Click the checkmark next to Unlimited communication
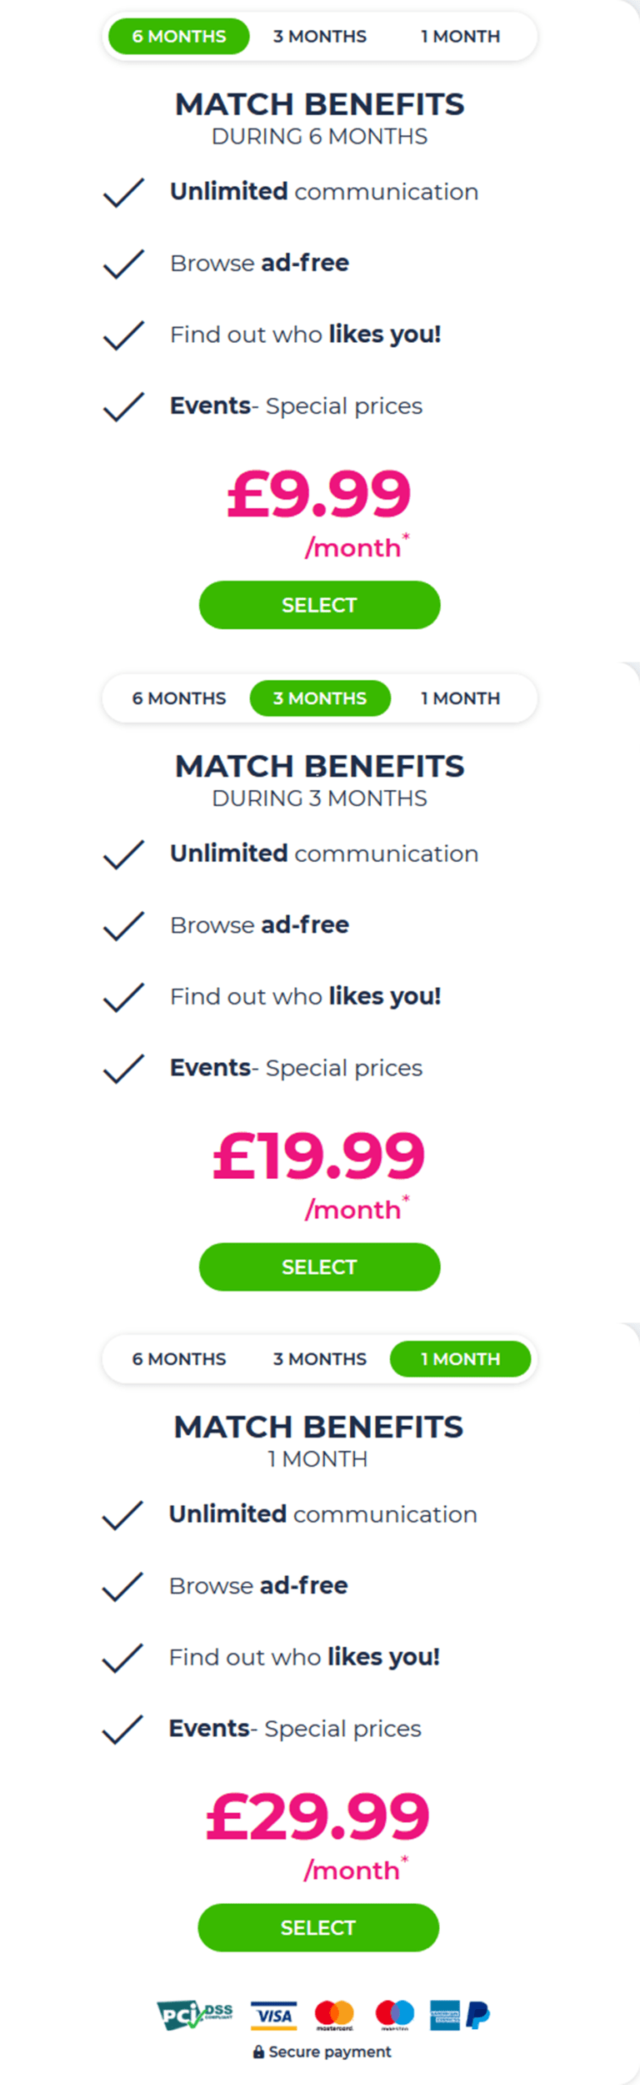This screenshot has height=2085, width=640. point(122,193)
